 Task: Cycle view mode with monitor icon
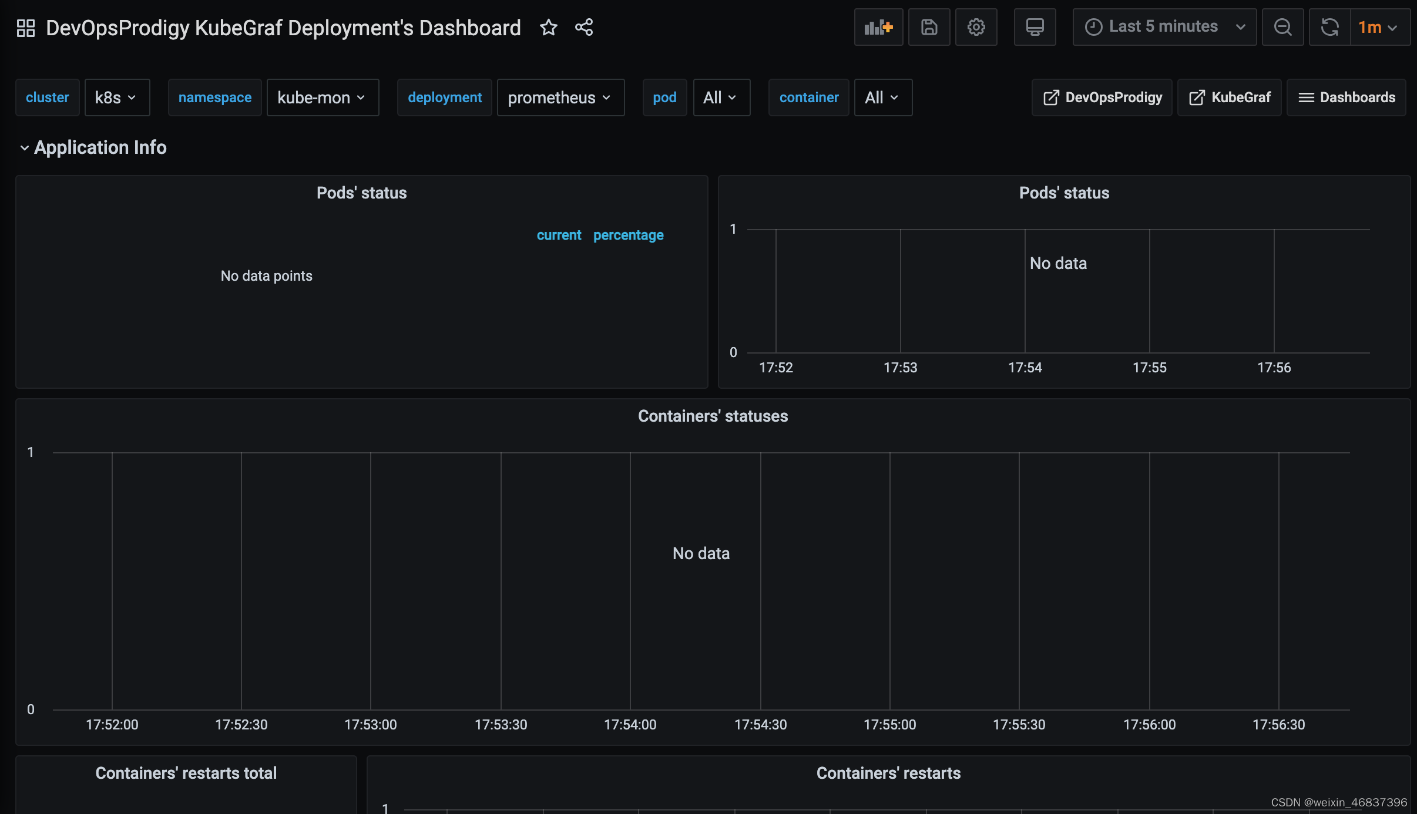pos(1035,27)
